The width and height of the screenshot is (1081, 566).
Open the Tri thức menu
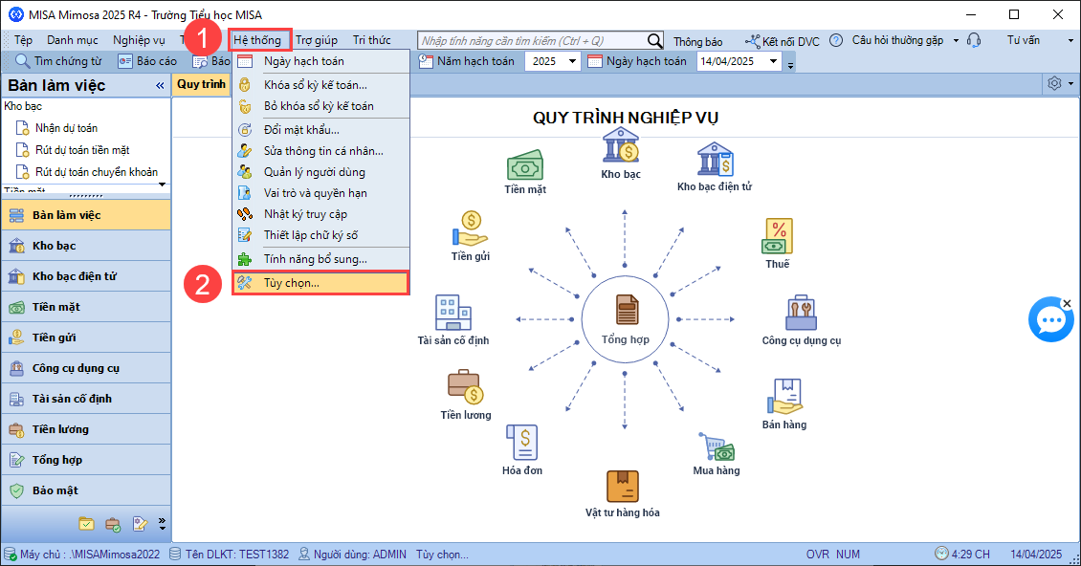(x=371, y=40)
